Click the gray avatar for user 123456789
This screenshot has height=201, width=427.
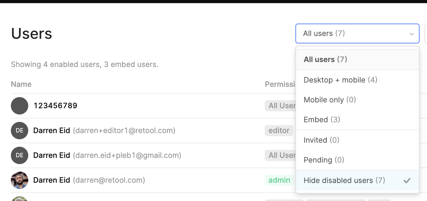(20, 106)
